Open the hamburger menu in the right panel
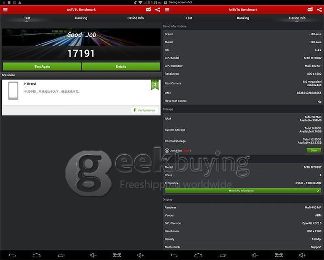 167,10
